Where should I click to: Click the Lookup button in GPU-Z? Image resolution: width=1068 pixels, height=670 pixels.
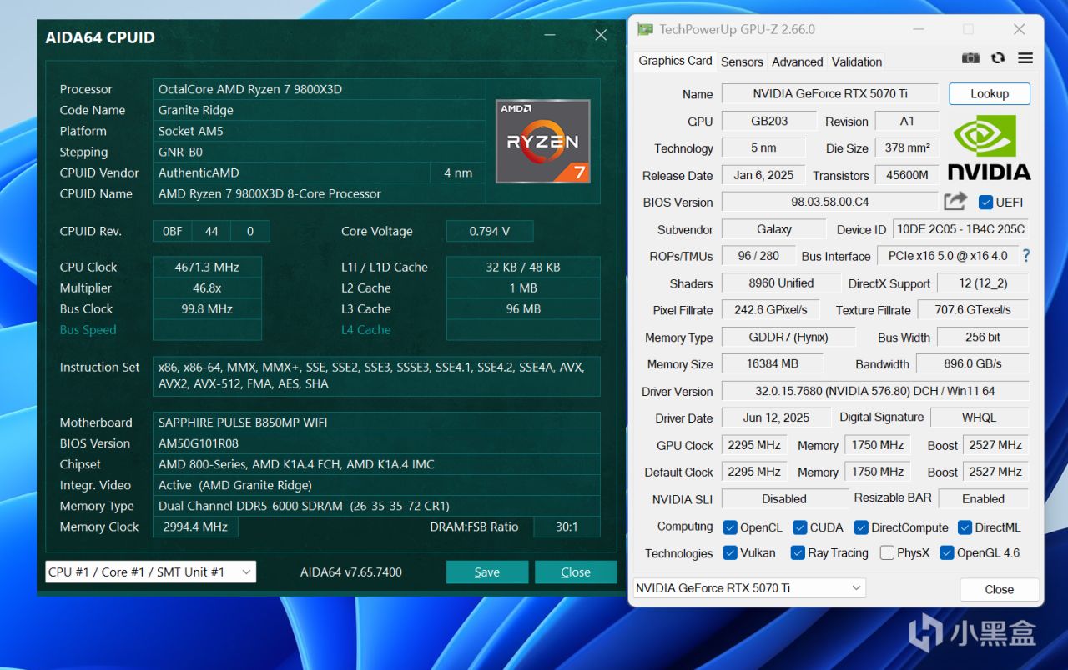[990, 94]
